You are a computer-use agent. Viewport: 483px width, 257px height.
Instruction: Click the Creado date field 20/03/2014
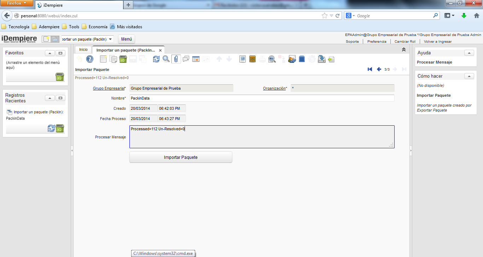coord(144,108)
